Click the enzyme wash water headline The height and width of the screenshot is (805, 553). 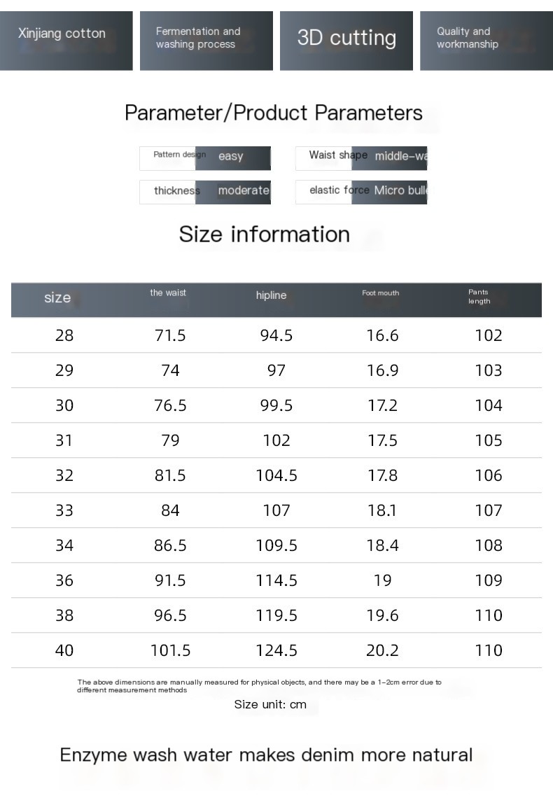pyautogui.click(x=266, y=755)
